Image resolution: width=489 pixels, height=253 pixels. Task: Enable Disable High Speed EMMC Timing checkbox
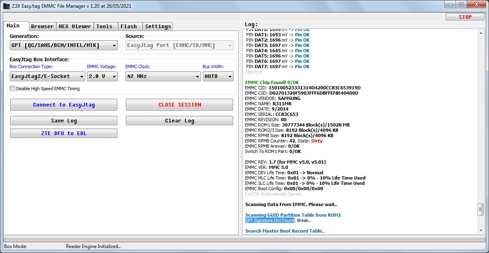click(13, 89)
